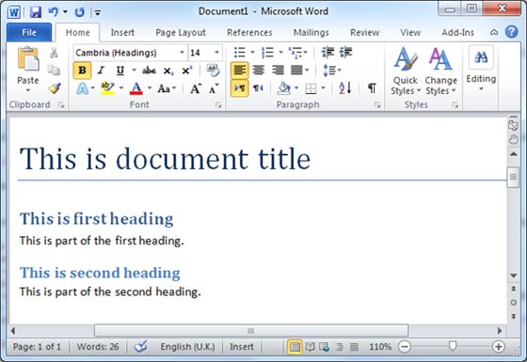Screen dimensions: 527x362
Task: Expand the Paste options arrow
Action: 28,90
